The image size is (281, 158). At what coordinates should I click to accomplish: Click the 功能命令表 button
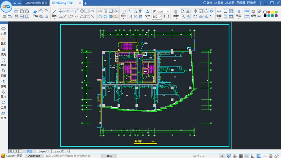point(34,156)
